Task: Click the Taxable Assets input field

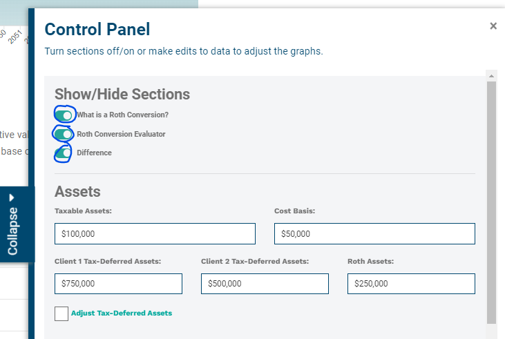Action: point(155,233)
